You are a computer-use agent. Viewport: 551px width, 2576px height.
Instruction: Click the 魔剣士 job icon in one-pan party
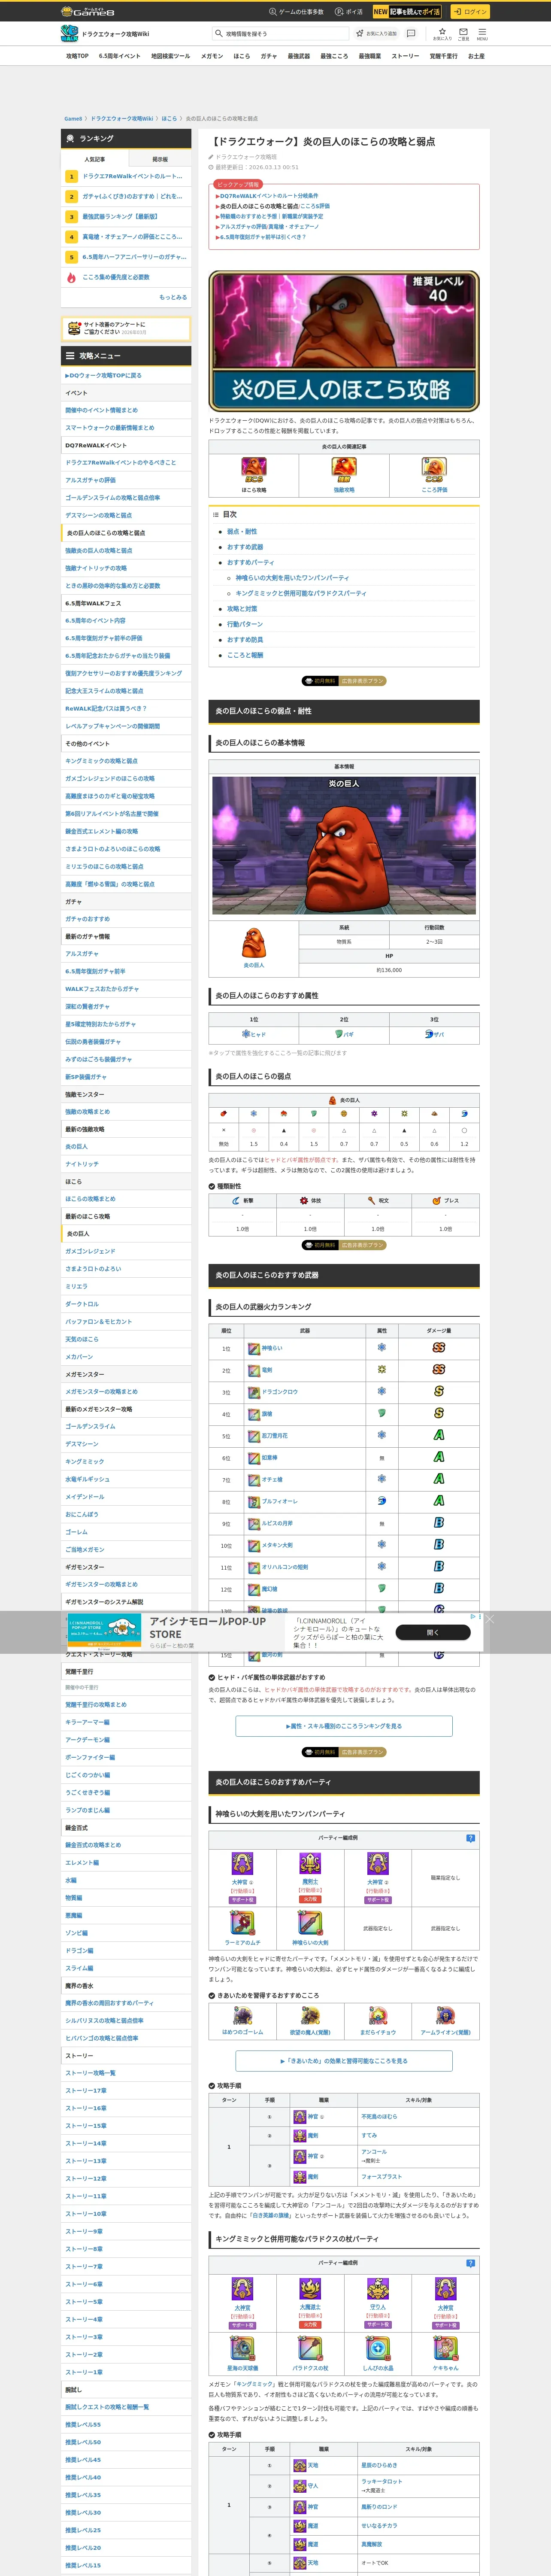(310, 1863)
